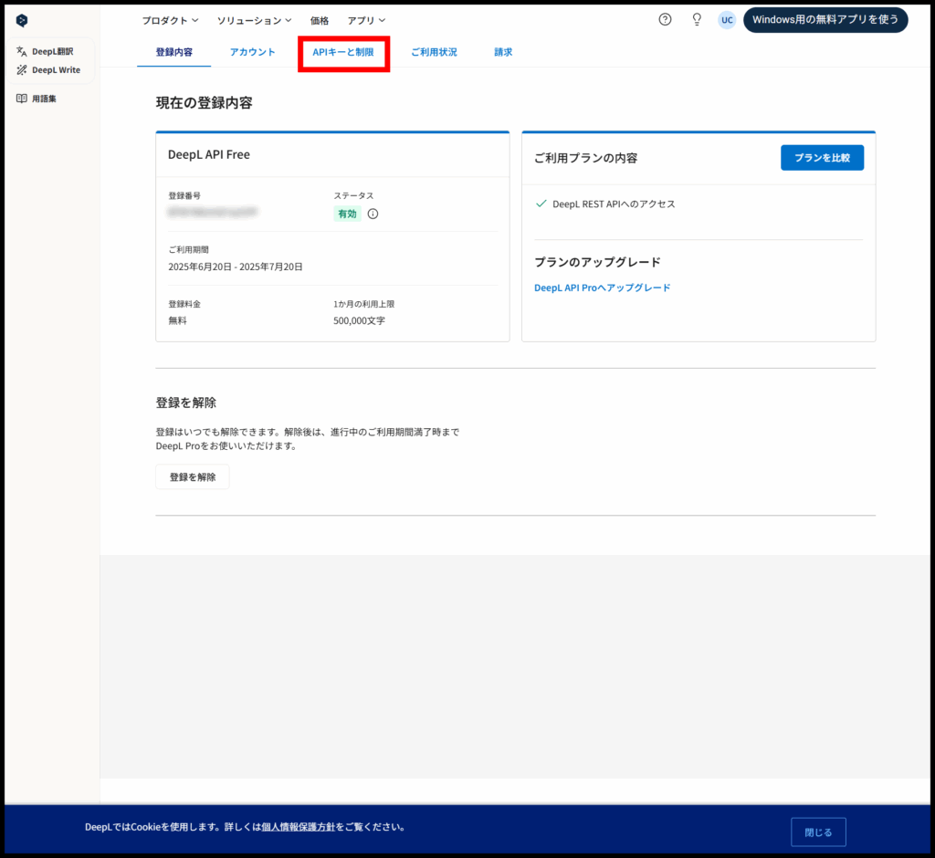
Task: Click the blurred 登録番号 value
Action: (x=213, y=212)
